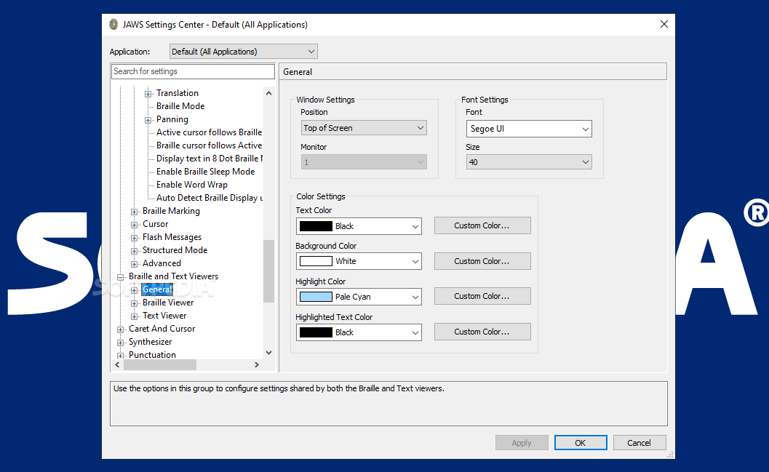
Task: Collapse the Braille and Text Viewers node
Action: pos(121,277)
